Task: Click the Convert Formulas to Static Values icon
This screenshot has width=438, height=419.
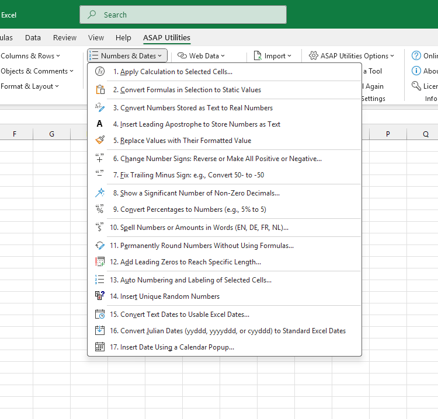Action: (x=99, y=90)
